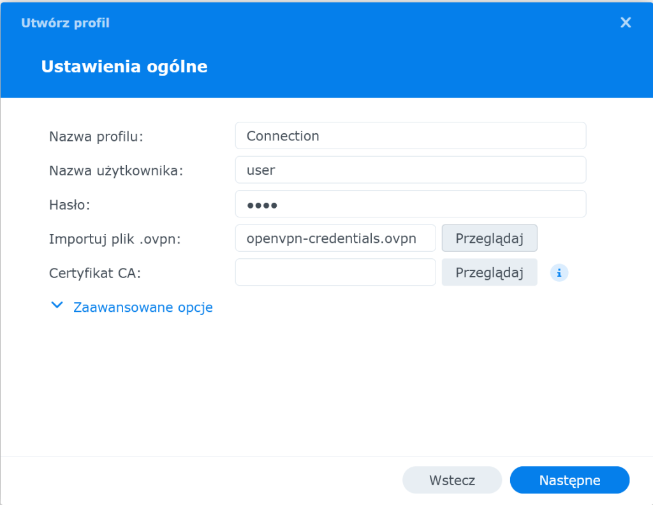Viewport: 653px width, 505px height.
Task: Click the empty Certyfikat CA input field
Action: 335,273
